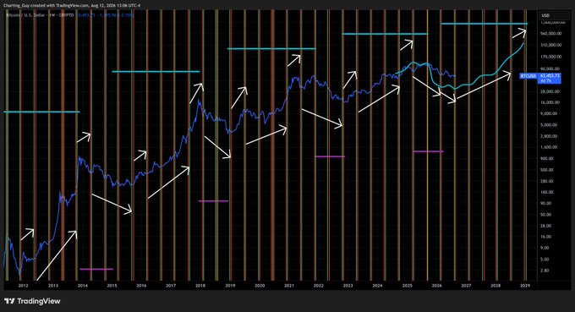Click the 2016 label on time axis
This screenshot has width=575, height=312.
[x=141, y=286]
